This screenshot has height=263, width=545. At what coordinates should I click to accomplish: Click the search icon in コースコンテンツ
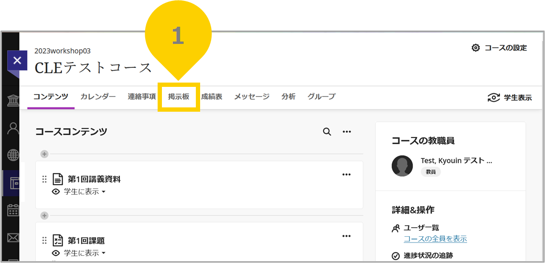[x=327, y=132]
